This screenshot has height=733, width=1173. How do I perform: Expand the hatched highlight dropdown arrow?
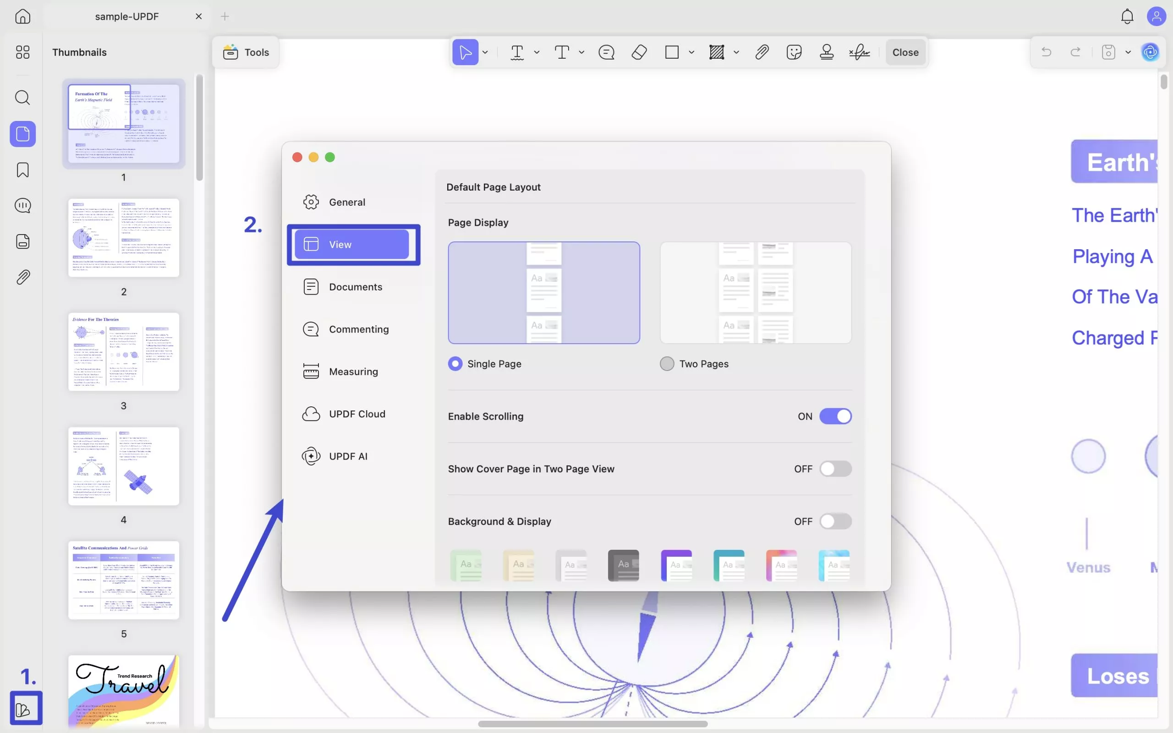(x=736, y=52)
